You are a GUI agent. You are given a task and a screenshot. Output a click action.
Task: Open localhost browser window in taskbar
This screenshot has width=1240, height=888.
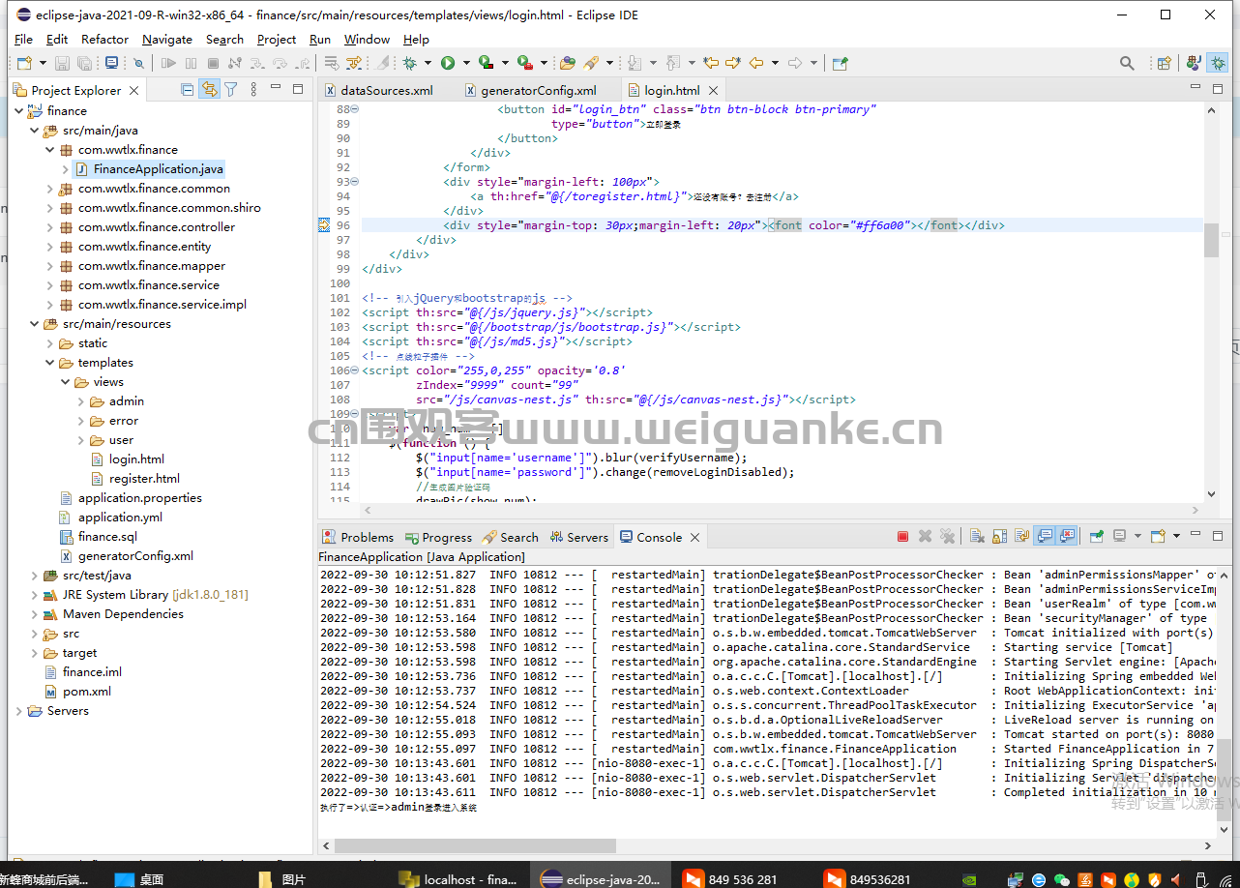459,879
